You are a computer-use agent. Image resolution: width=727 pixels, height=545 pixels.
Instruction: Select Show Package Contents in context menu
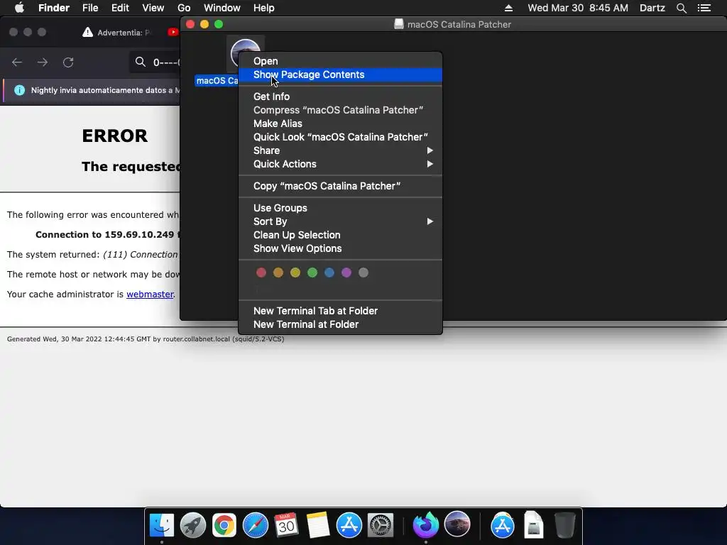click(340, 75)
